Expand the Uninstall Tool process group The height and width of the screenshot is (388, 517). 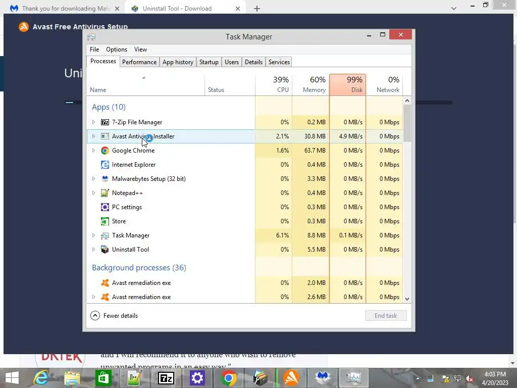(x=93, y=250)
